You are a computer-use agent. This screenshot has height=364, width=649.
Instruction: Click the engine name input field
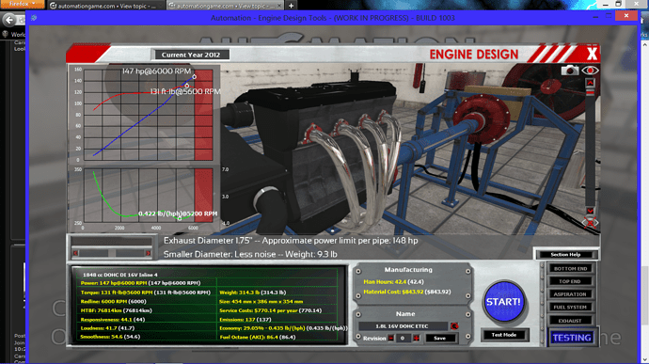[x=403, y=326]
